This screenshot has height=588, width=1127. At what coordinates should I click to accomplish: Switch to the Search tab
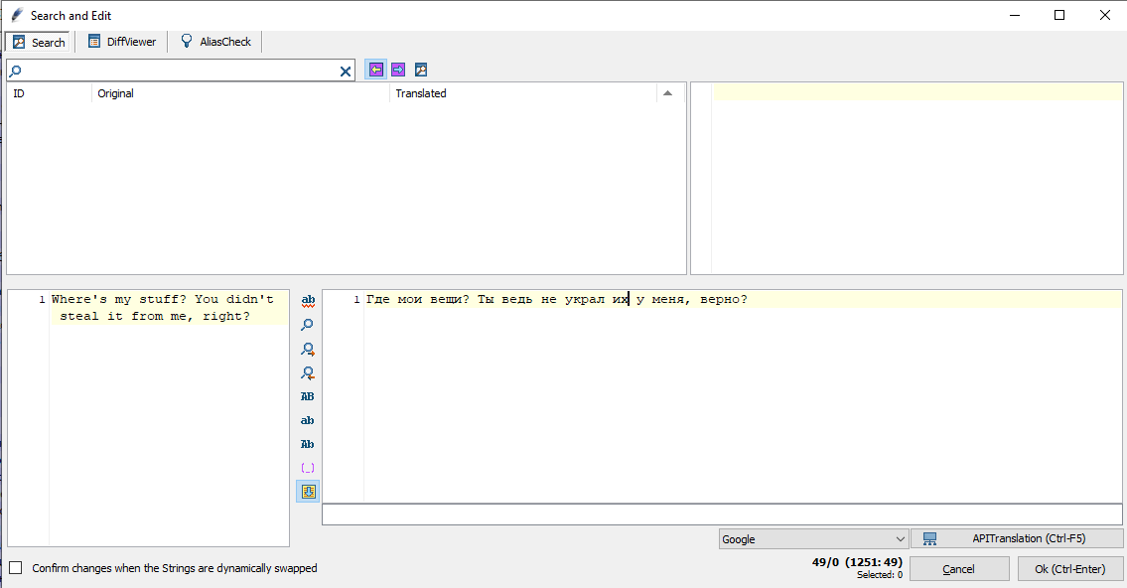[x=39, y=43]
